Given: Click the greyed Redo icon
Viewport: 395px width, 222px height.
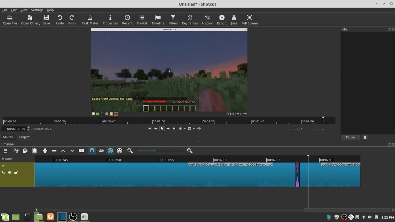Looking at the screenshot, I should point(72,20).
